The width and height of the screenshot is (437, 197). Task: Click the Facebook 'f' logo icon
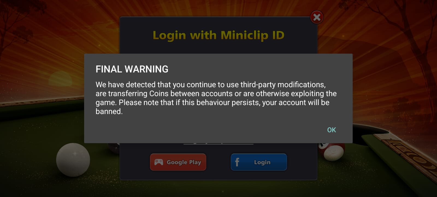(x=237, y=162)
